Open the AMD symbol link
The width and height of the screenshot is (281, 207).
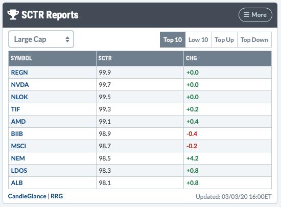tap(18, 122)
